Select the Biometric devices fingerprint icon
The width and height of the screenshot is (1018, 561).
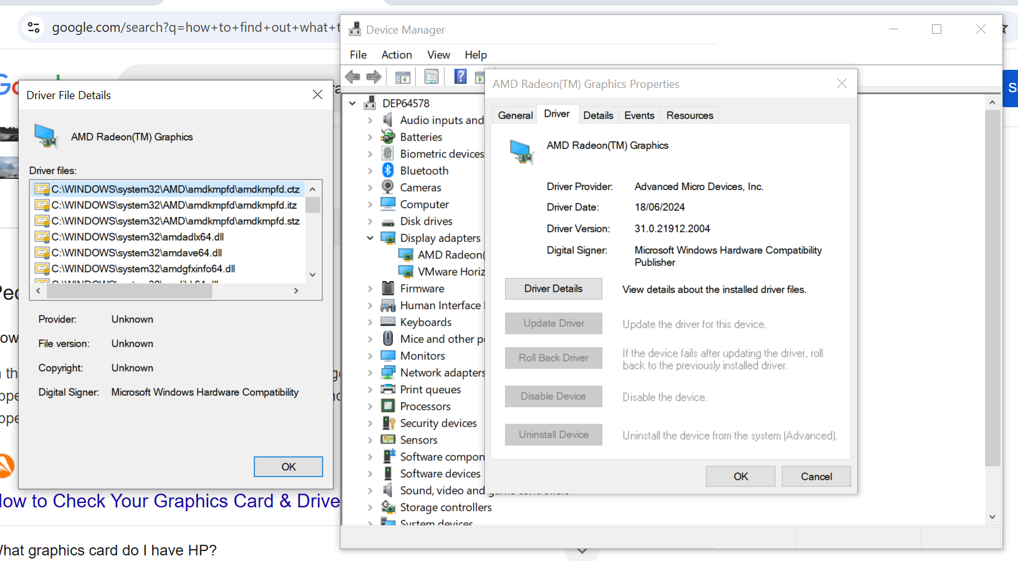tap(388, 153)
